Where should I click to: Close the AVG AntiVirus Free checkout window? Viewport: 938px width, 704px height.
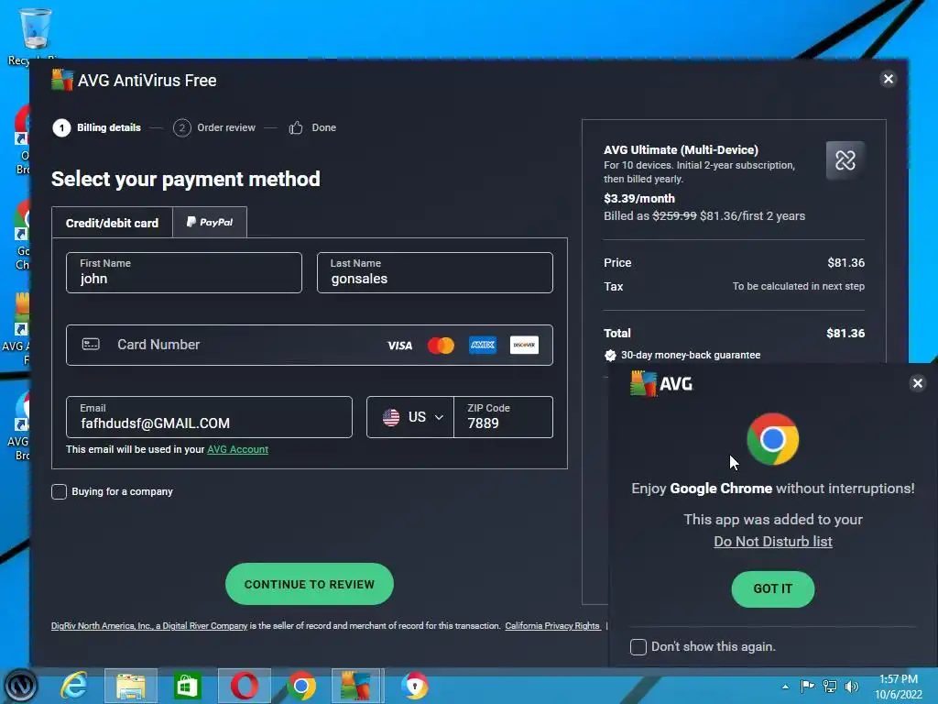pyautogui.click(x=889, y=79)
